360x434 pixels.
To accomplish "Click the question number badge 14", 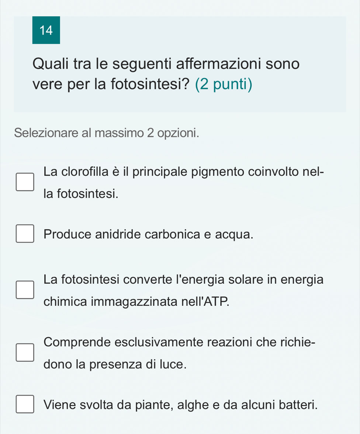I will tap(46, 31).
